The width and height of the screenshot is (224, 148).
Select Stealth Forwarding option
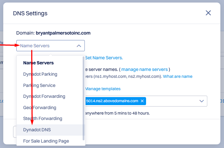click(43, 119)
